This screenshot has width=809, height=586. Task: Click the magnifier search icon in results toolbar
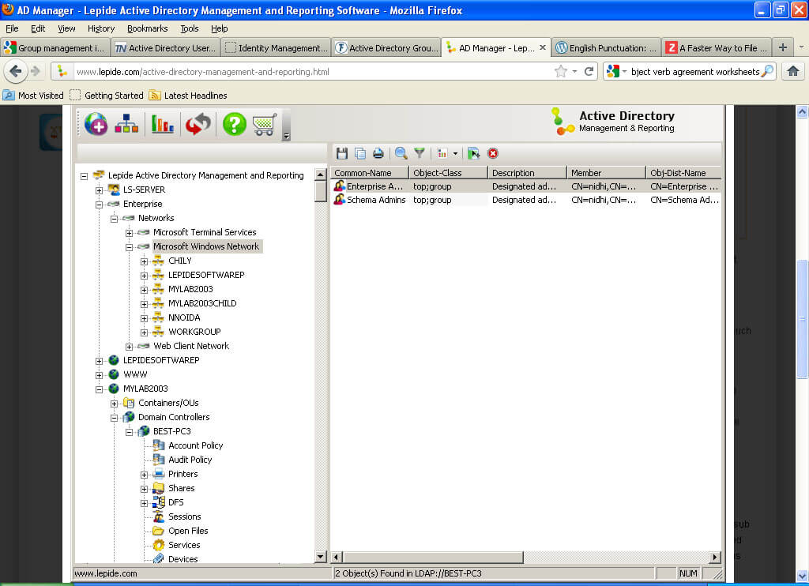[401, 153]
